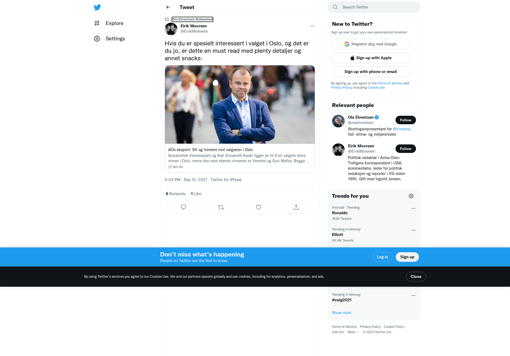View the 6 Retweets list
The image size is (510, 356).
tap(176, 194)
